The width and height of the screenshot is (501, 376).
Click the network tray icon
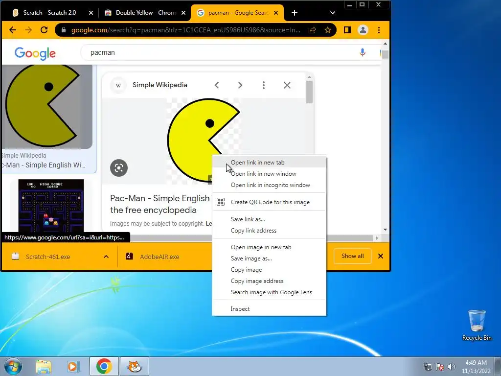(x=428, y=366)
